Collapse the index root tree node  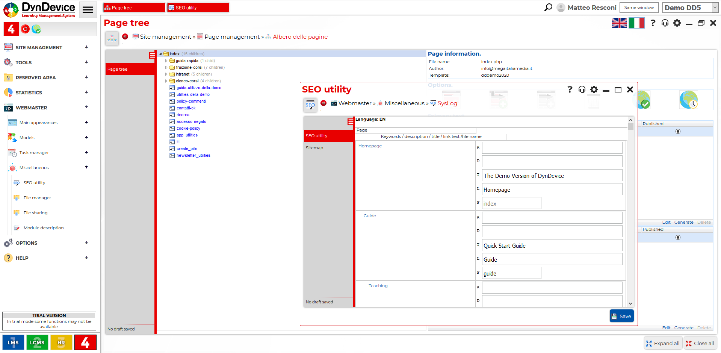160,54
